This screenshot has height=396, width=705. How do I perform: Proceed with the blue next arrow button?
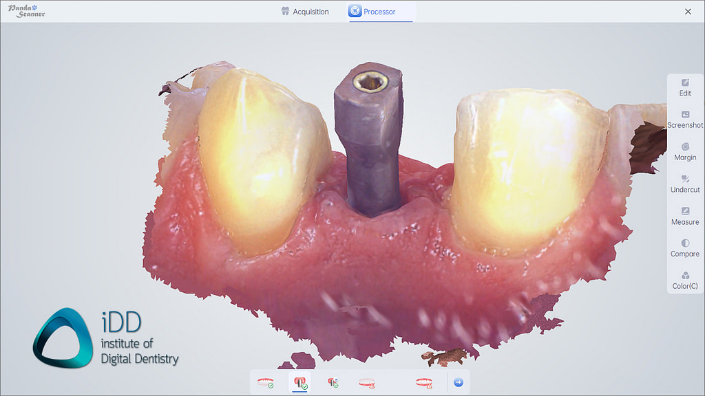(459, 382)
